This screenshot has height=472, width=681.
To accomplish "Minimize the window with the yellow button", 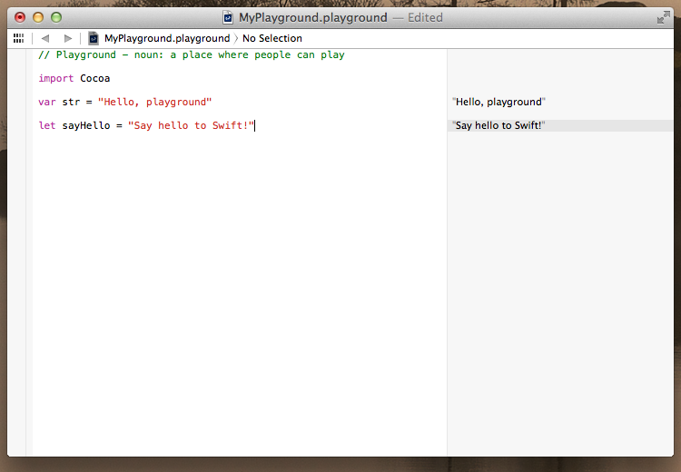I will click(38, 17).
